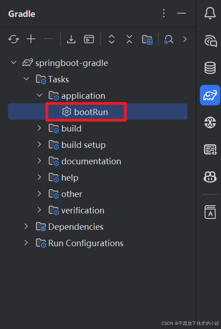Image resolution: width=221 pixels, height=329 pixels.
Task: Select the build folder row
Action: pos(98,128)
